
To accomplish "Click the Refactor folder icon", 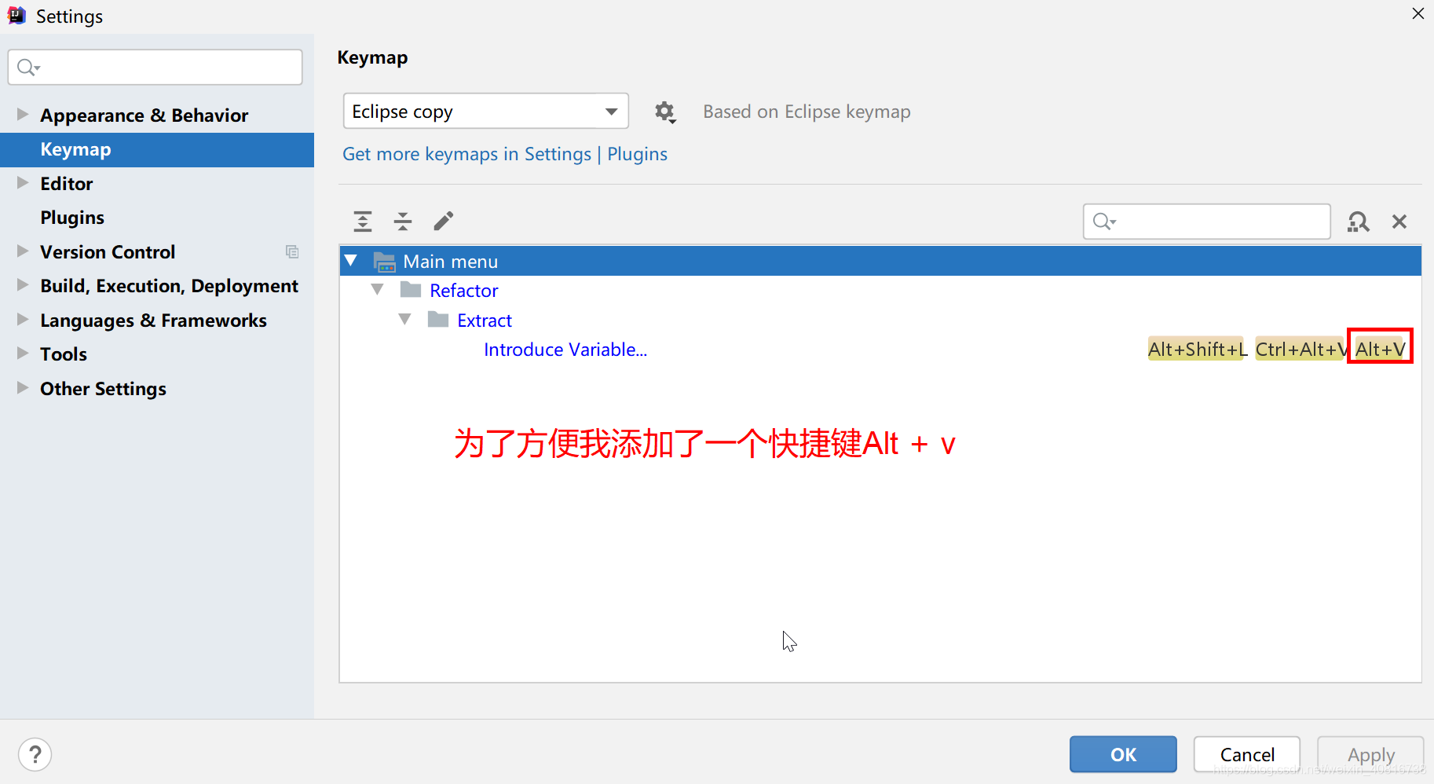I will tap(411, 290).
